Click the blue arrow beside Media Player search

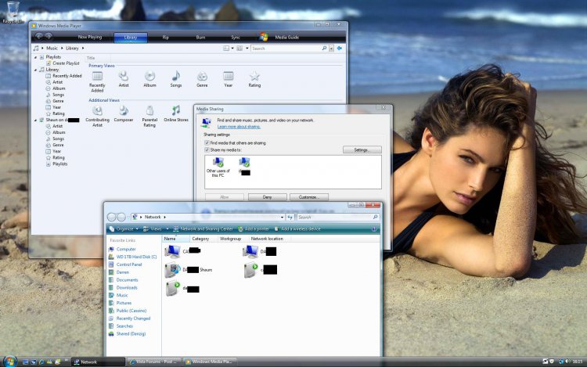[x=339, y=49]
